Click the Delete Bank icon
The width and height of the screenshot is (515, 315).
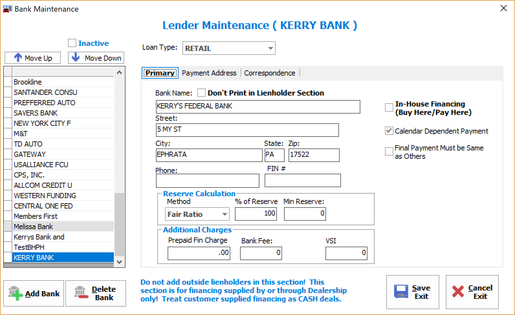[x=80, y=293]
